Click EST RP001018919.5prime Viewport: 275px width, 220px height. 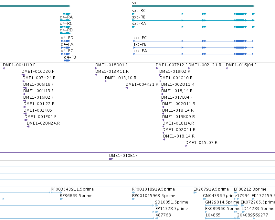click(x=153, y=190)
